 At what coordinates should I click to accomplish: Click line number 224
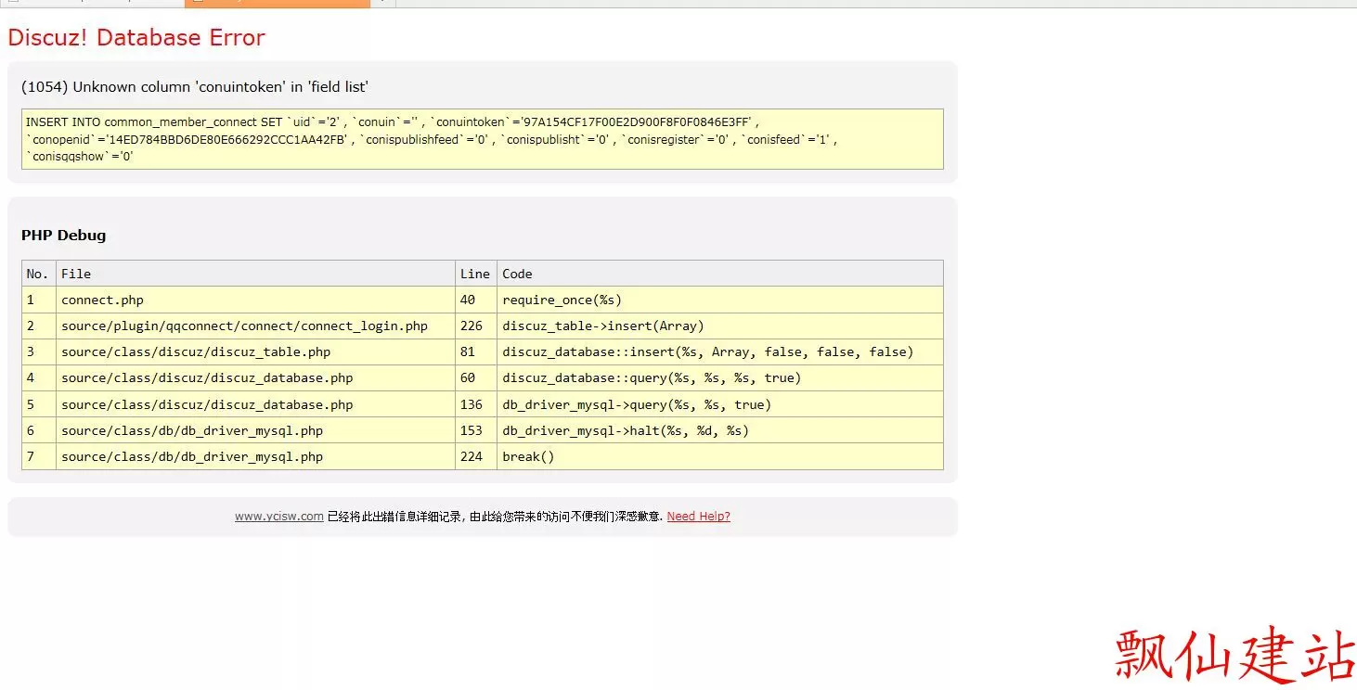coord(476,456)
